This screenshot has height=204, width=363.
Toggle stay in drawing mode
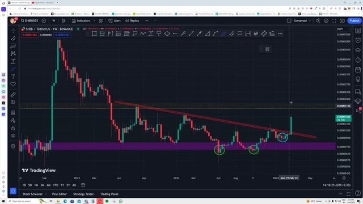[x=13, y=120]
